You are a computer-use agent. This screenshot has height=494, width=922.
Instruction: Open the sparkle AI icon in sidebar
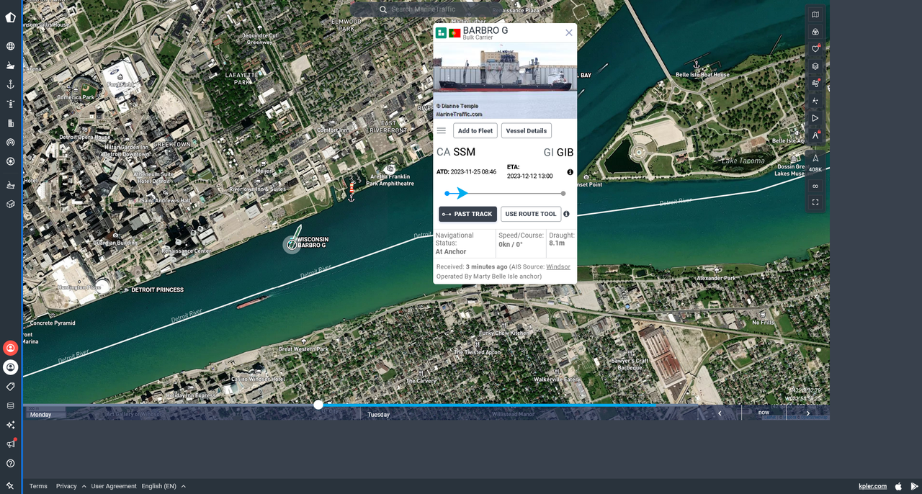coord(11,425)
